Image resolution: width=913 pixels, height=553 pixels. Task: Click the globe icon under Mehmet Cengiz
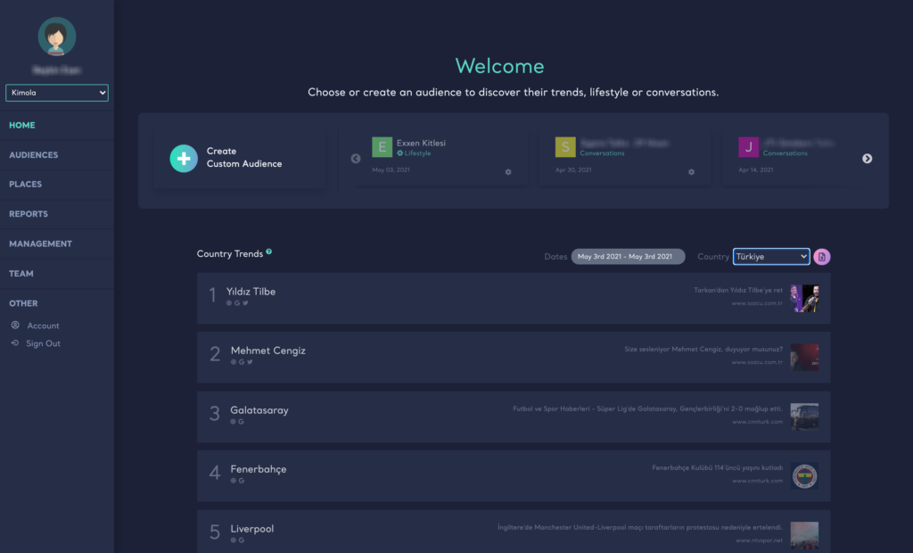pos(234,362)
